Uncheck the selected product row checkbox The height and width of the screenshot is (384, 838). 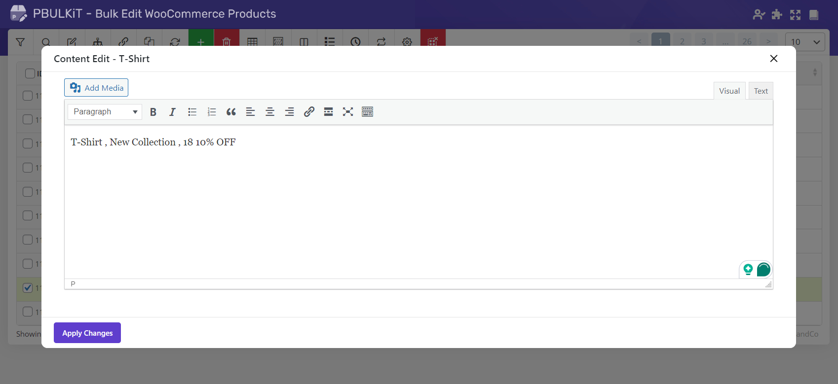[x=28, y=288]
